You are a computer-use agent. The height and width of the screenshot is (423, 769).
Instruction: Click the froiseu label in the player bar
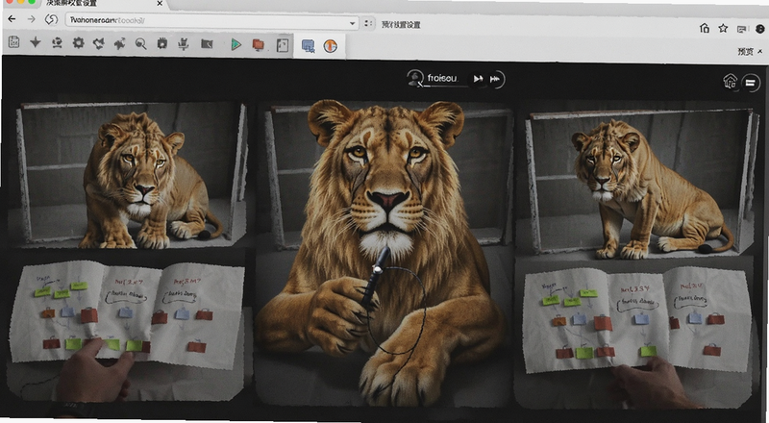tap(442, 78)
